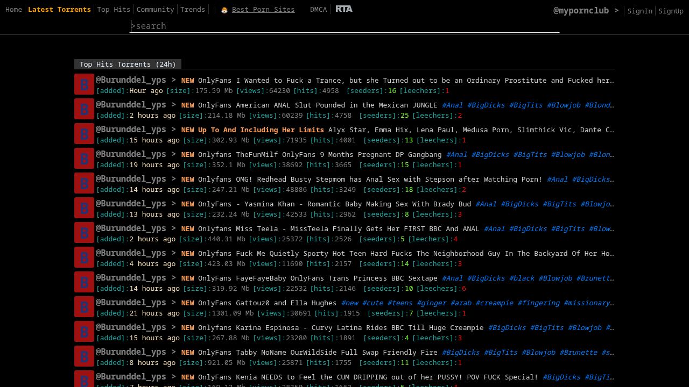Click avatar beside the 302.93 Mb torrent

click(84, 134)
